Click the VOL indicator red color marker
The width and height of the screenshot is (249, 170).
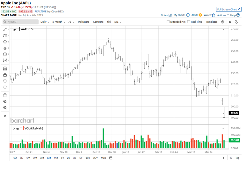(23, 128)
